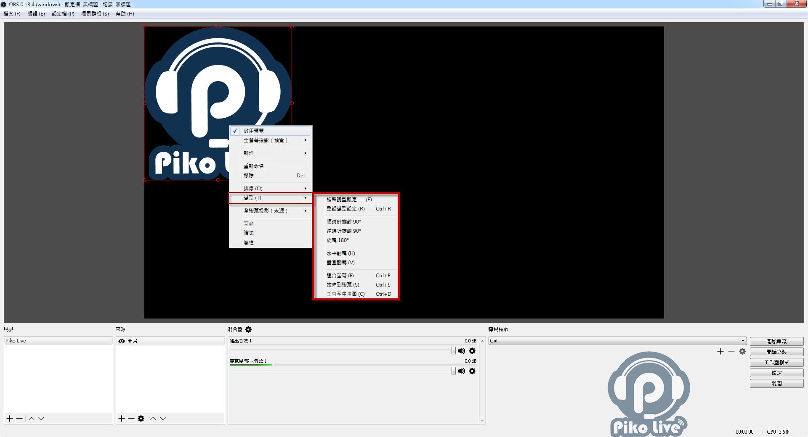
Task: Open the 幫助 (H) menu
Action: point(125,14)
